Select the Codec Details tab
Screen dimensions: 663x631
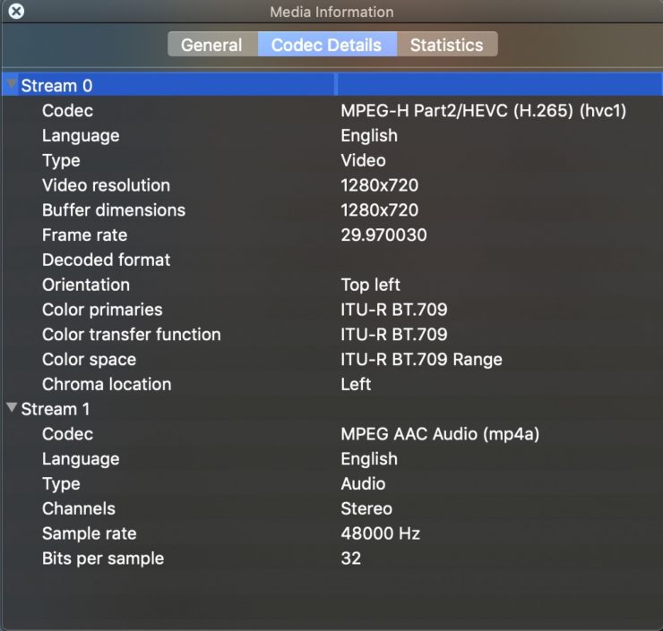point(326,45)
